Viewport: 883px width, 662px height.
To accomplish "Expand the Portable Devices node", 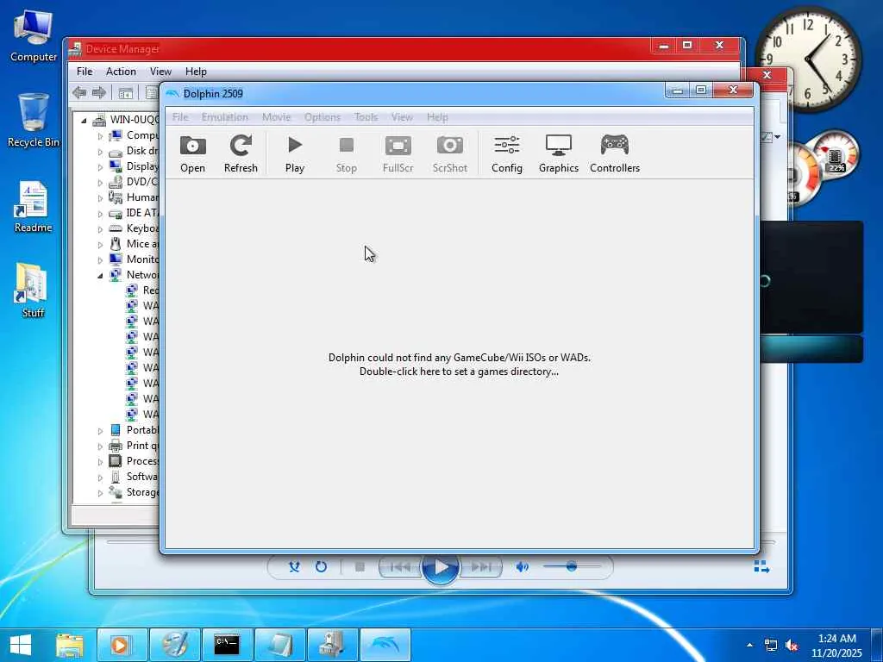I will (100, 431).
